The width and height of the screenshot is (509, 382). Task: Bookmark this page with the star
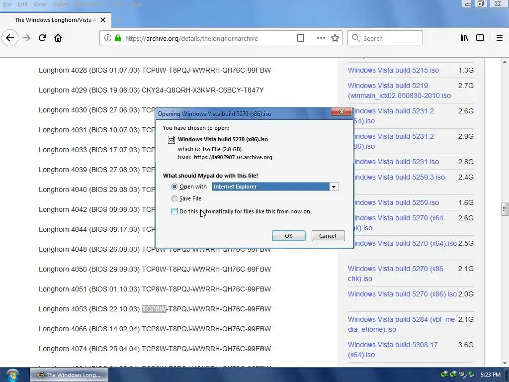click(335, 38)
